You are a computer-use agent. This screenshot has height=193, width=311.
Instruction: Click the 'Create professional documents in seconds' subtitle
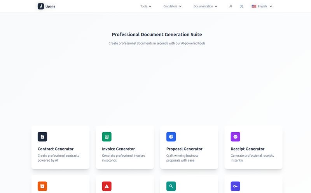(x=157, y=43)
